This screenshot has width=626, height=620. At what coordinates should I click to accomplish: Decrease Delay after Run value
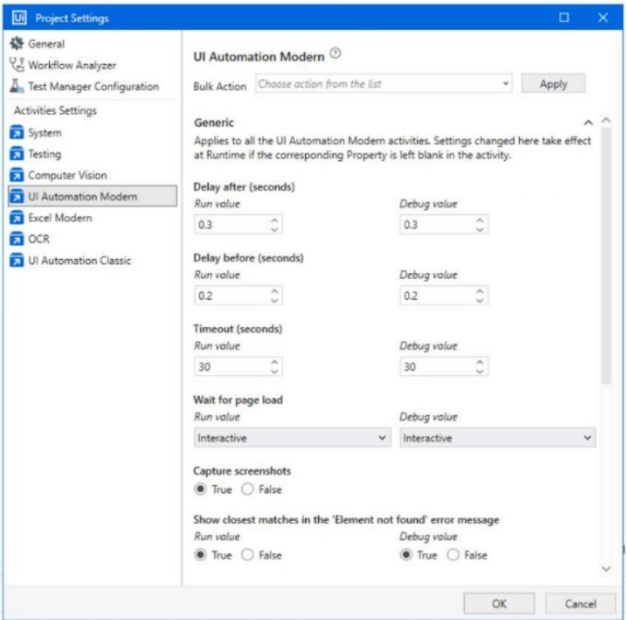click(x=274, y=229)
